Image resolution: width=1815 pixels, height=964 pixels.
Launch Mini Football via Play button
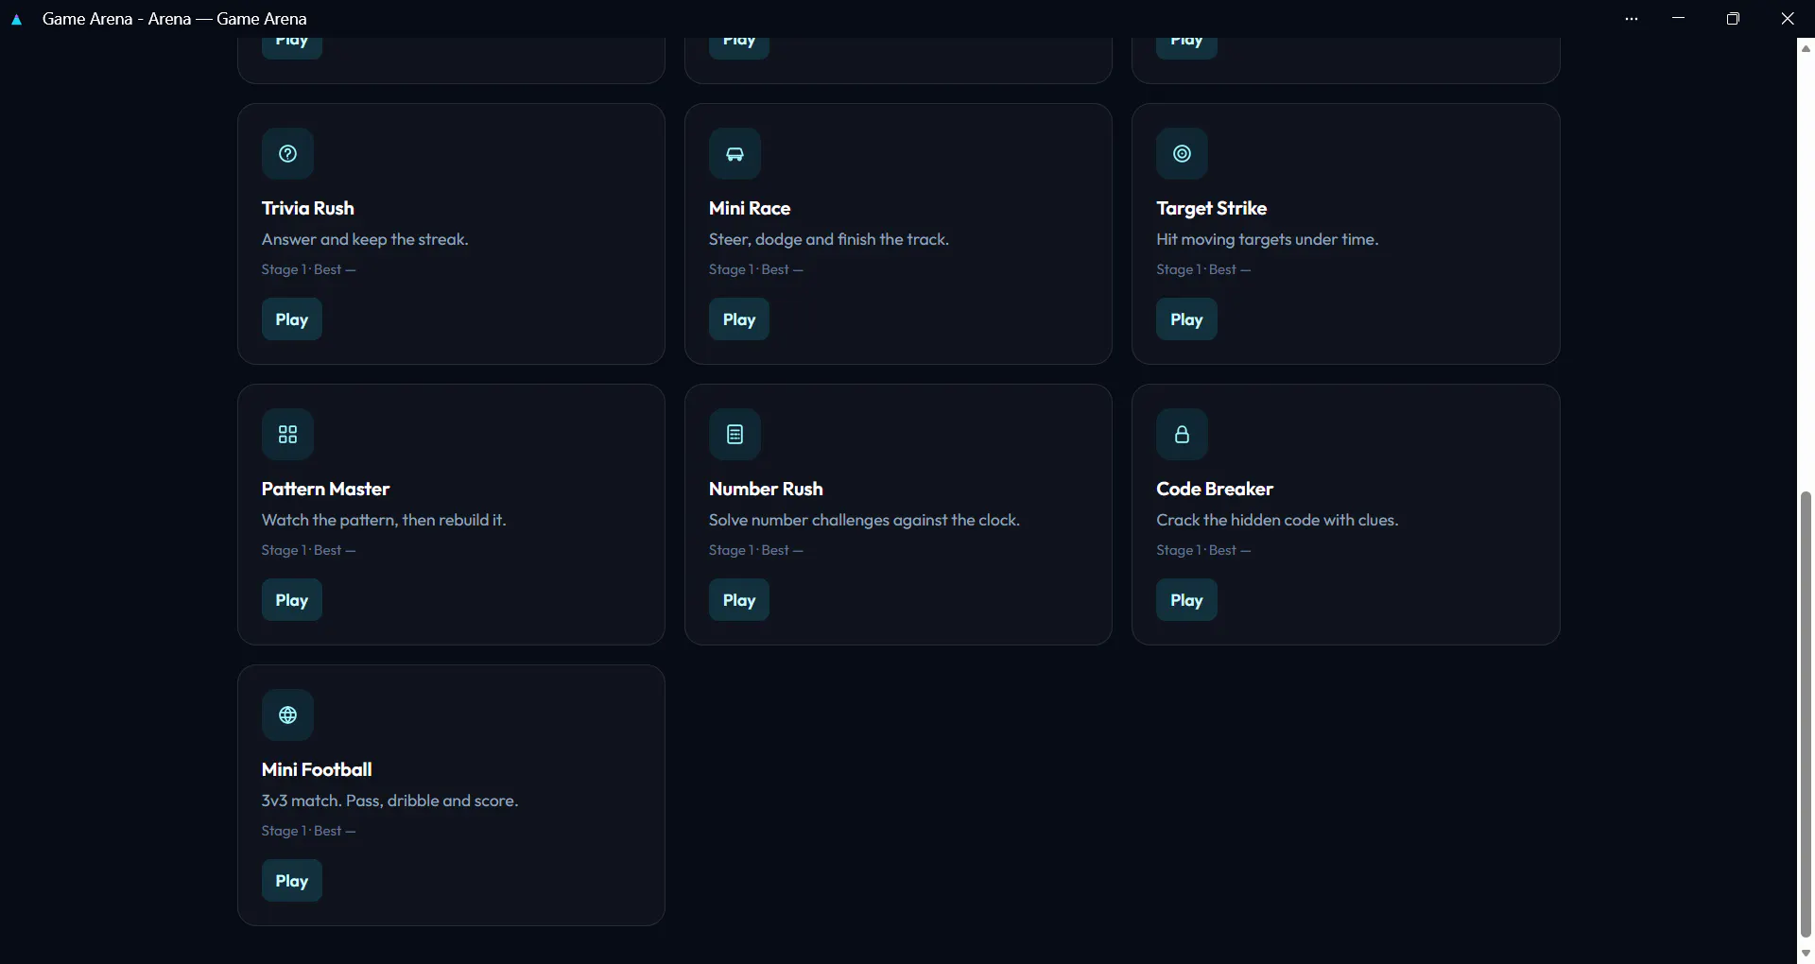point(291,881)
